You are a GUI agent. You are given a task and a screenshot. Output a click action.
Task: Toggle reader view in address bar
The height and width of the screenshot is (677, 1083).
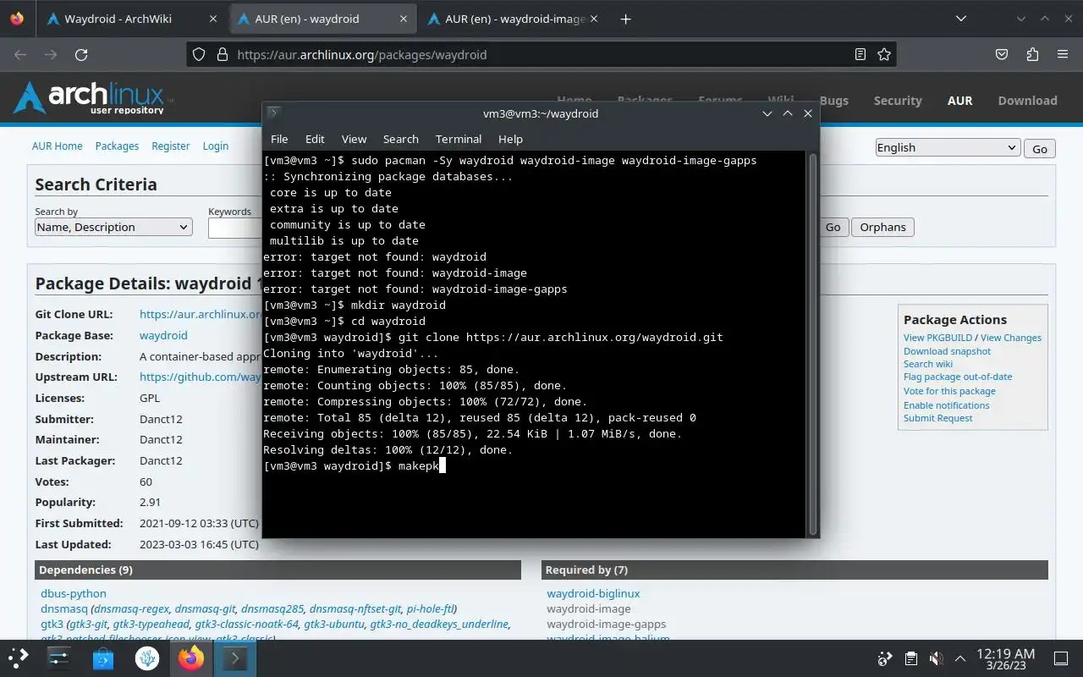pyautogui.click(x=860, y=54)
